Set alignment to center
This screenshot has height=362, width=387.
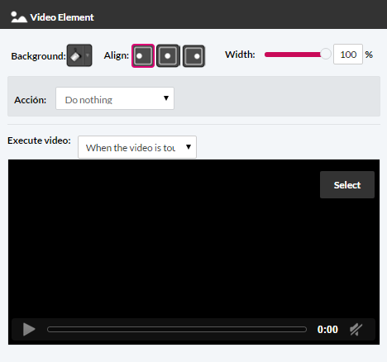(x=168, y=56)
